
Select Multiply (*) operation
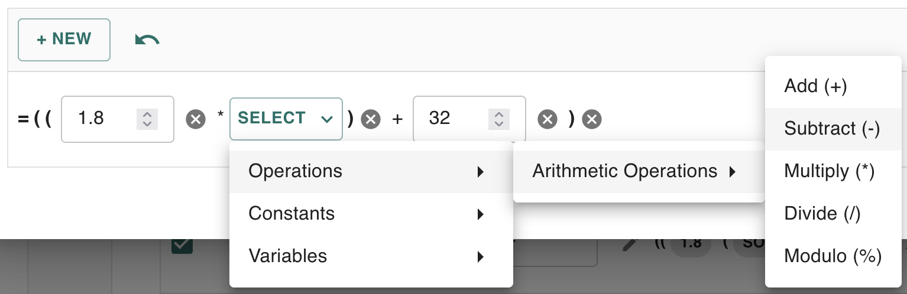coord(829,171)
